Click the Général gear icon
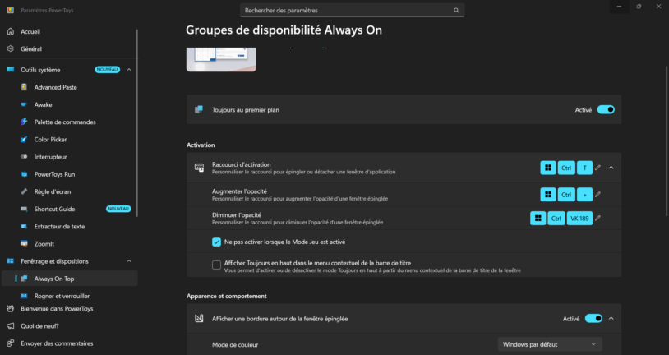Screen dimensions: 669x355 pos(11,48)
